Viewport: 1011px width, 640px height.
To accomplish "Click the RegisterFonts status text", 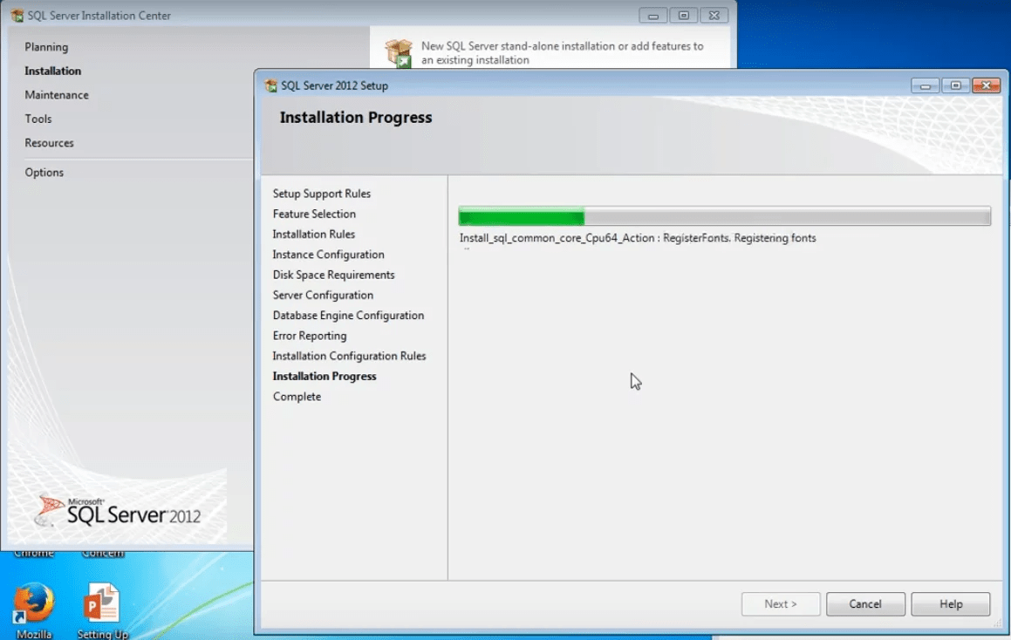I will click(638, 238).
